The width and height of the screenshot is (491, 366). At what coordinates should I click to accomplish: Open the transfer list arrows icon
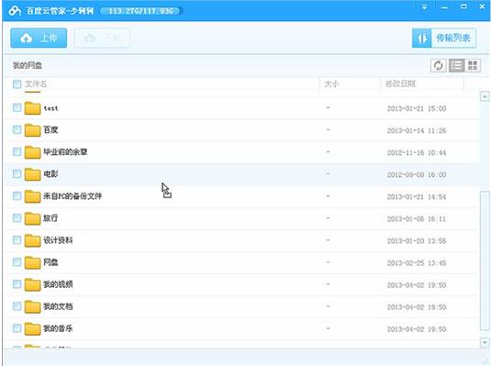click(422, 39)
